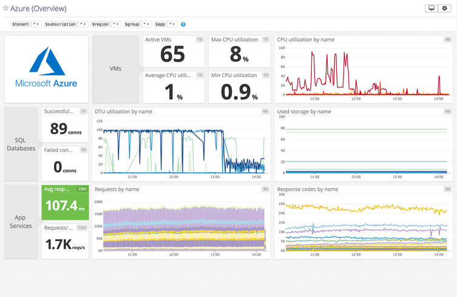
Task: Open the $subscription variable dropdown
Action: 83,24
